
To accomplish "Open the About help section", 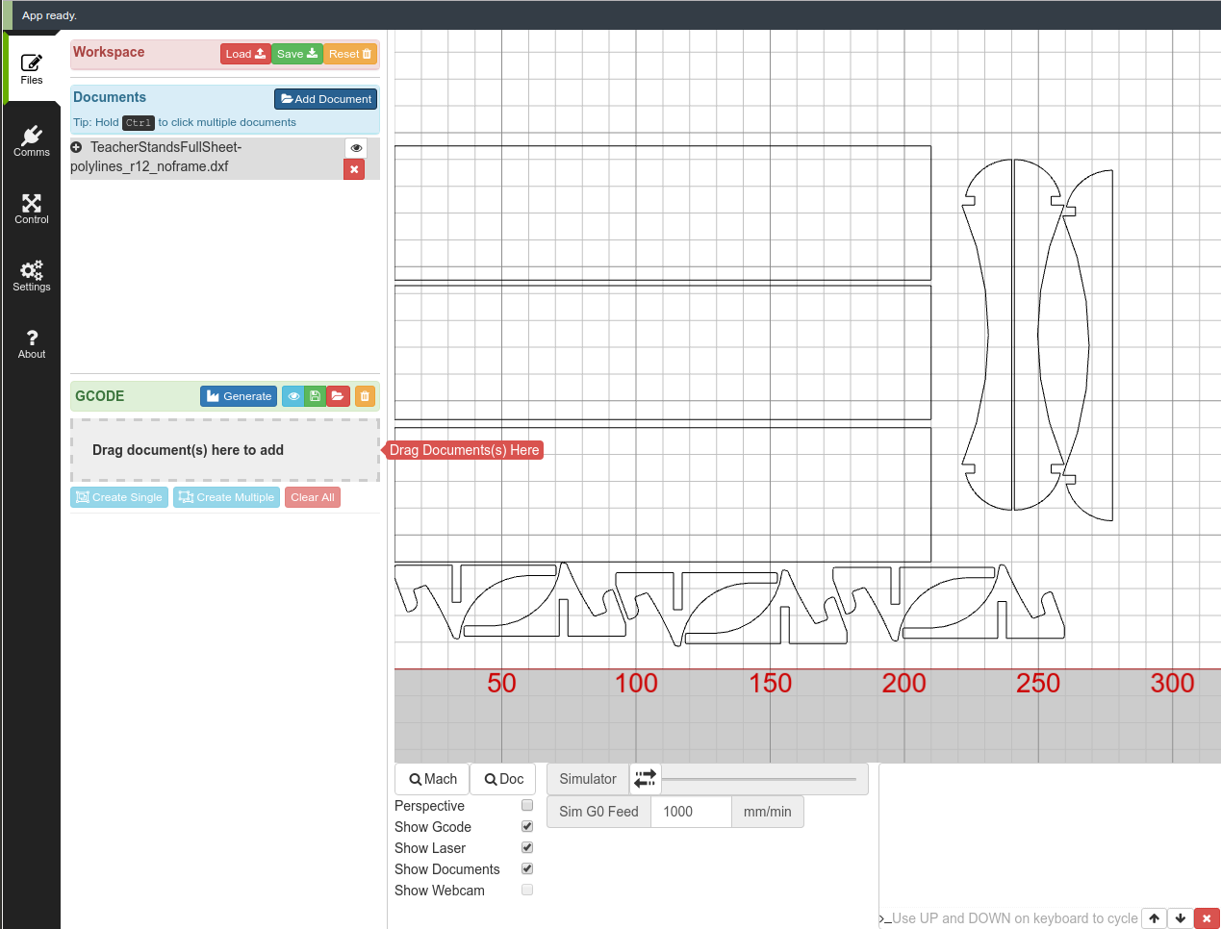I will 32,342.
